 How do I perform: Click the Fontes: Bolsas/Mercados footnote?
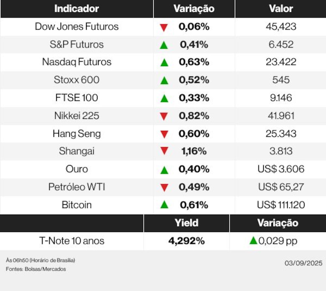coord(36,269)
